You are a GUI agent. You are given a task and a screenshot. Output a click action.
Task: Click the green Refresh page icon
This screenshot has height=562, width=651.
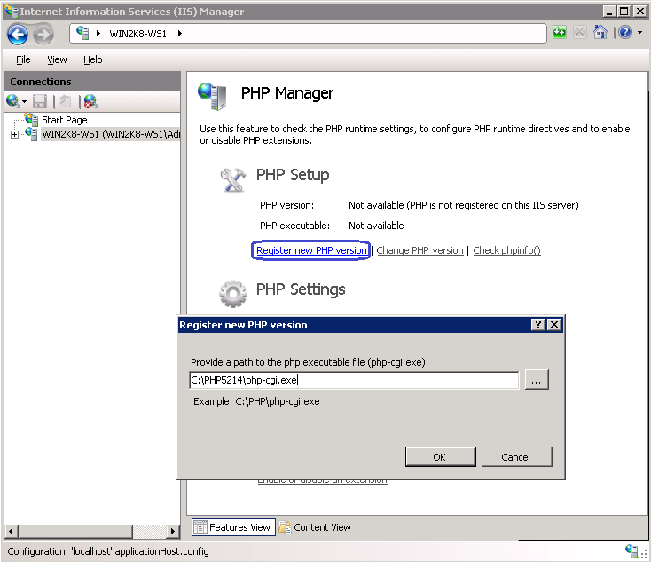coord(560,33)
